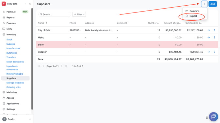Select the Metro supplier name

tap(41, 37)
